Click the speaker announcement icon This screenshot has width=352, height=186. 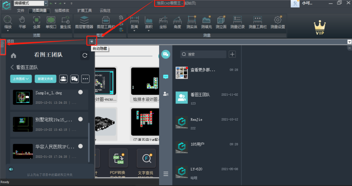[x=11, y=169]
